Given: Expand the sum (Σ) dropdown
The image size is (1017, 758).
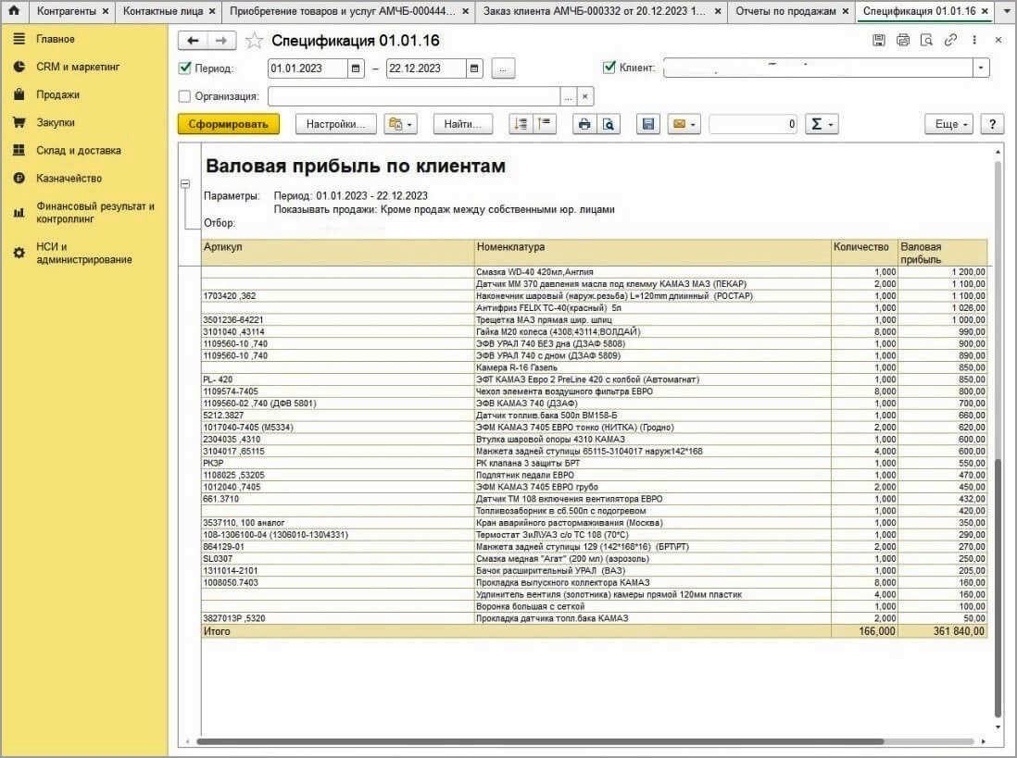Looking at the screenshot, I should click(820, 124).
